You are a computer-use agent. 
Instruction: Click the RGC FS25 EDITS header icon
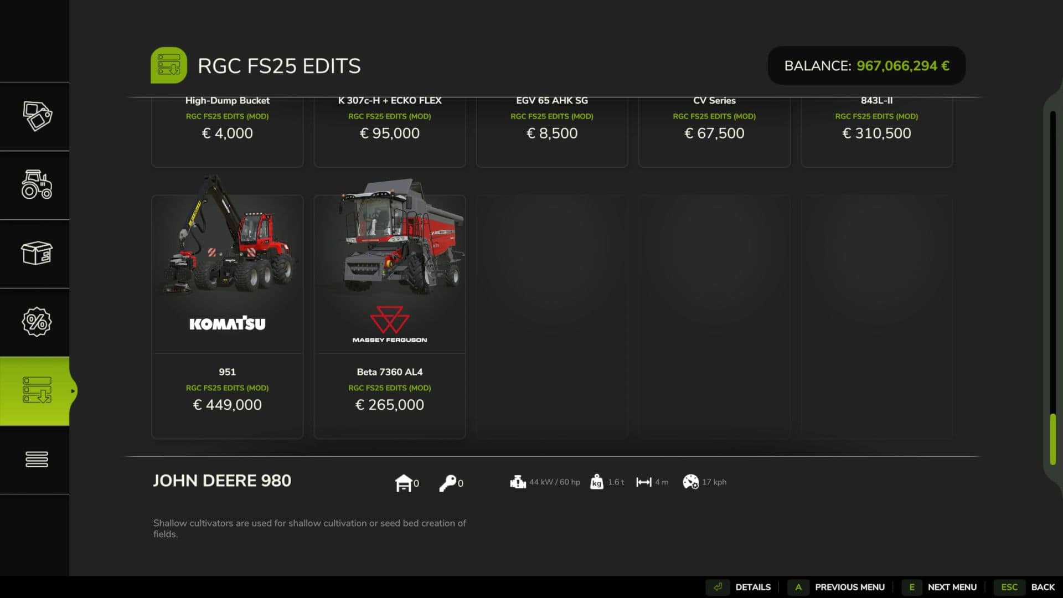(x=169, y=65)
